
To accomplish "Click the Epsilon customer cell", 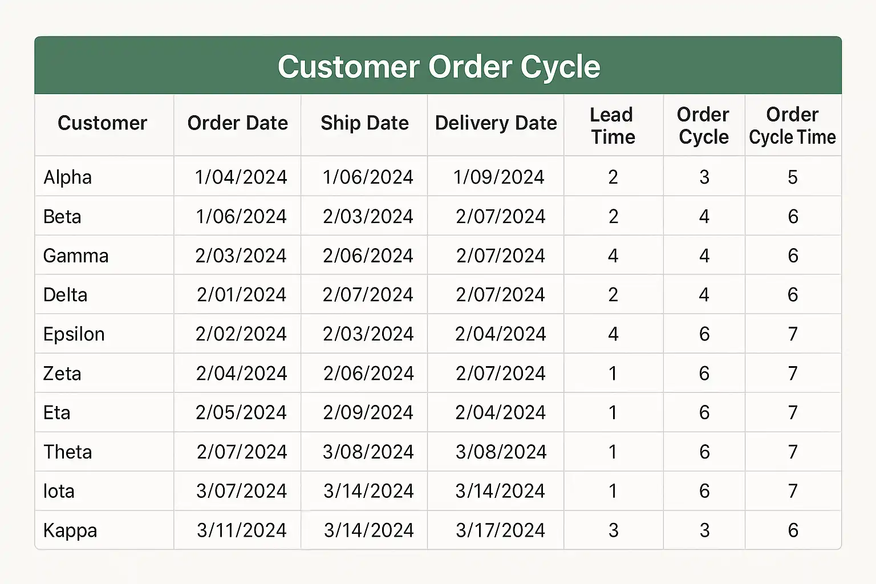I will click(74, 334).
